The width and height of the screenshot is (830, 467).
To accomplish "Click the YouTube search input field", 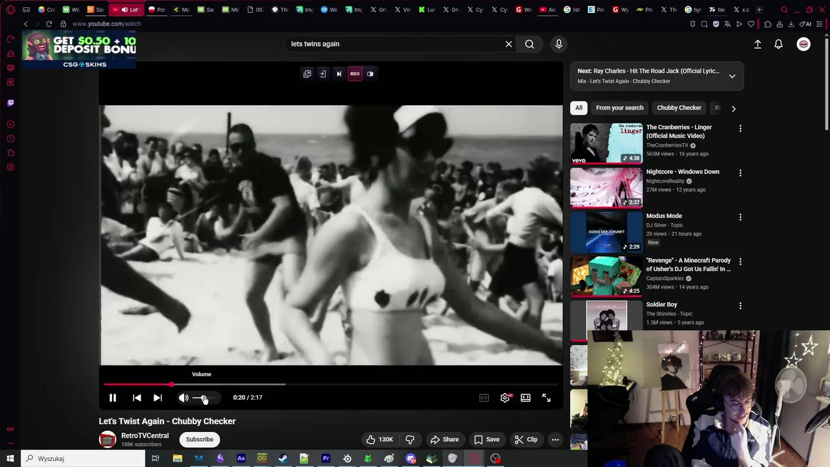I will click(394, 44).
